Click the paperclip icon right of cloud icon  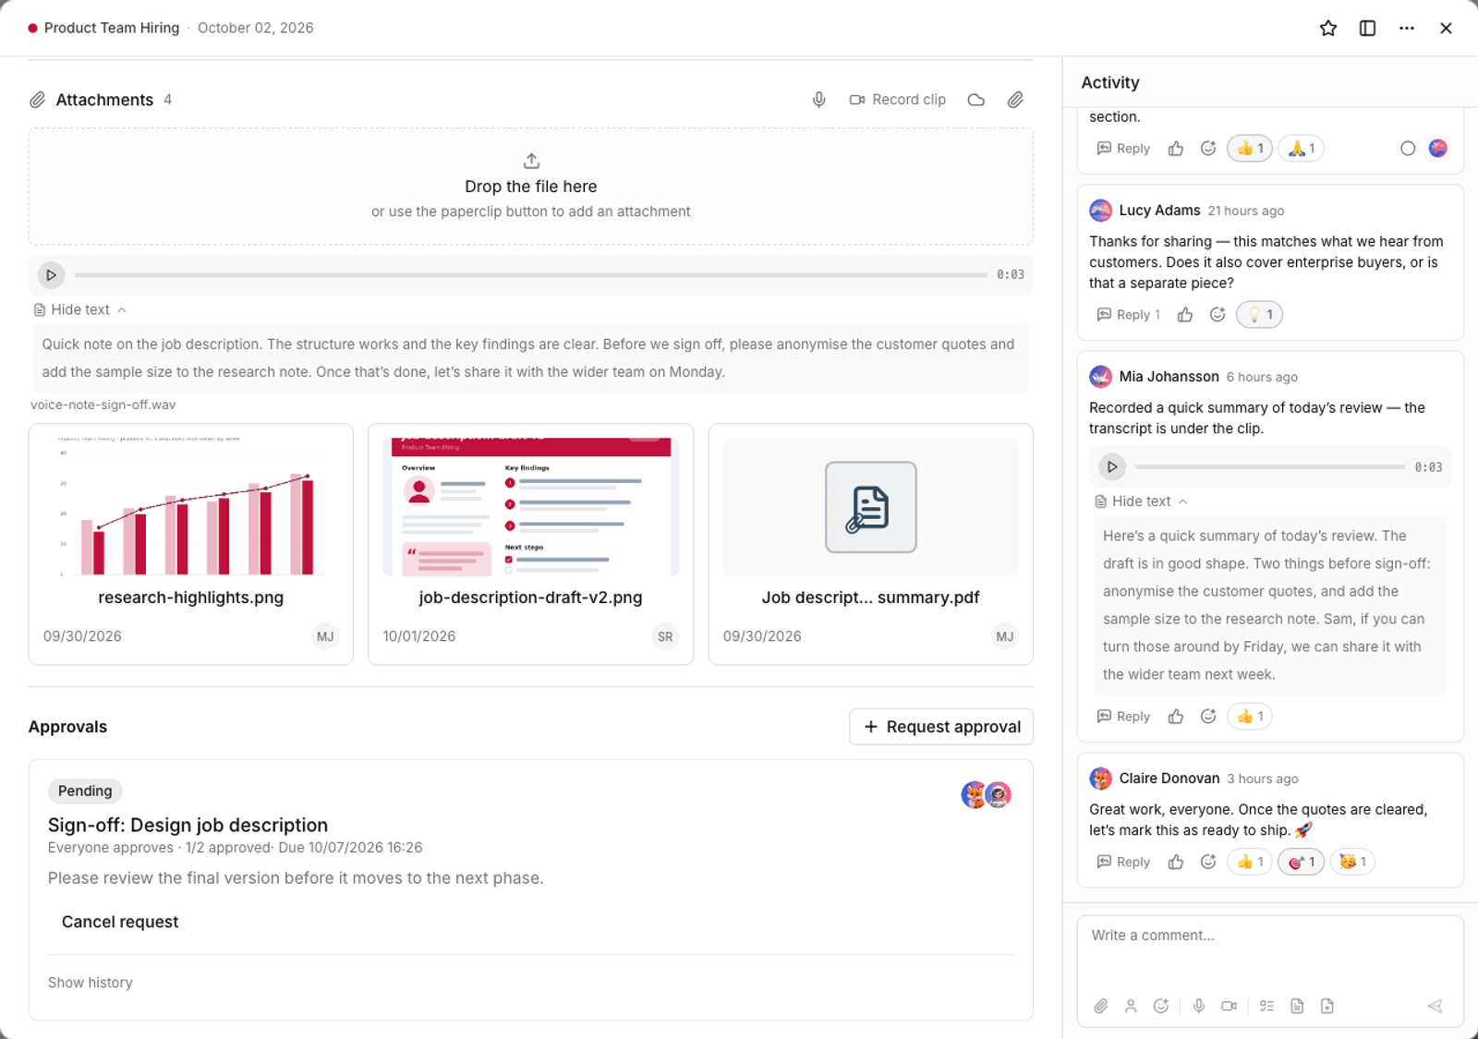click(x=1015, y=100)
